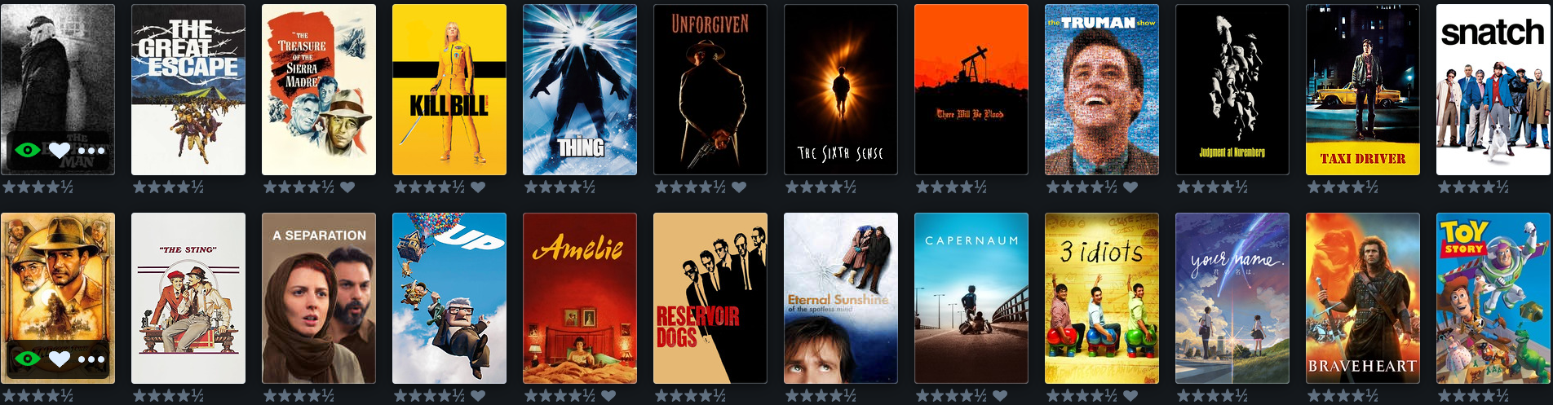Click the heart icon below Capernaum poster
The width and height of the screenshot is (1553, 405).
tap(1000, 395)
